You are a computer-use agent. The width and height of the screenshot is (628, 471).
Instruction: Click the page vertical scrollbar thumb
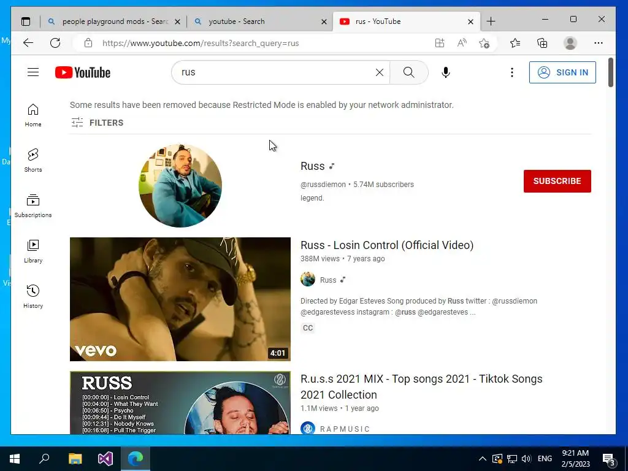610,72
